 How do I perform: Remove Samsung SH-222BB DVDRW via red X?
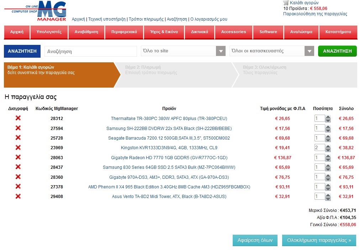[18, 128]
